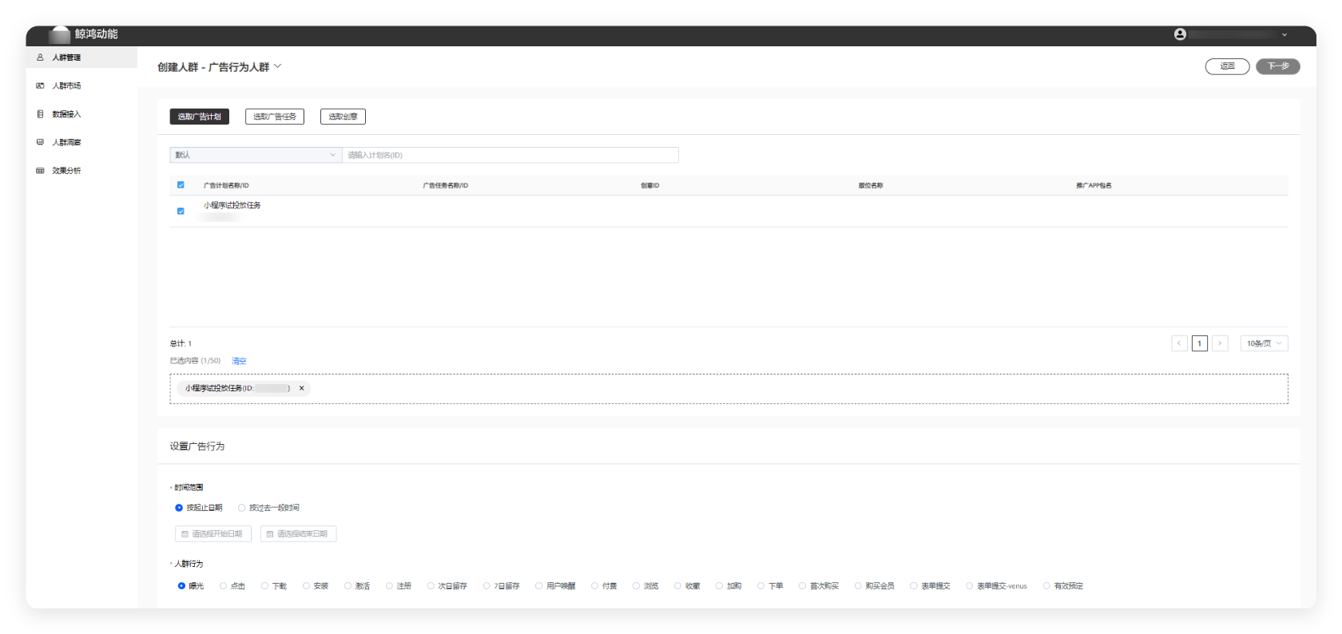Open the 请选择开始日期 date picker
The image size is (1342, 634).
213,534
